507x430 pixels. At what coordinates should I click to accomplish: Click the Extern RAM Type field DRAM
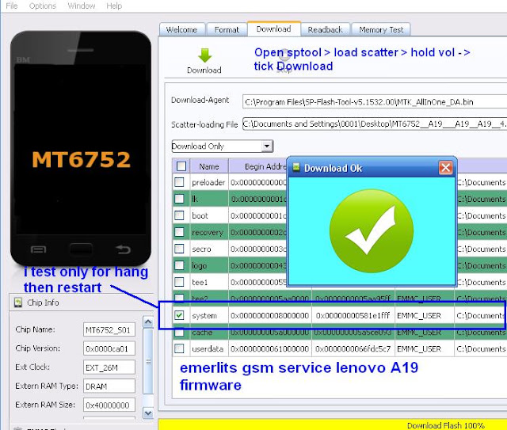(109, 386)
